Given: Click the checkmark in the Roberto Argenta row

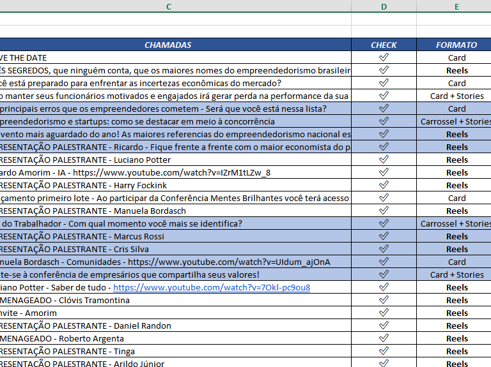Looking at the screenshot, I should [x=384, y=338].
